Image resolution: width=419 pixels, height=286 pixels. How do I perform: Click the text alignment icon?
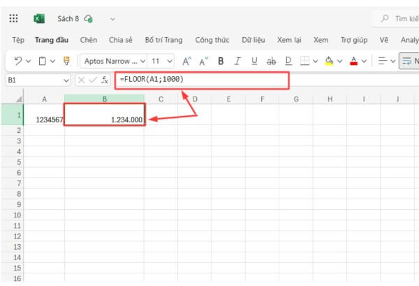383,61
